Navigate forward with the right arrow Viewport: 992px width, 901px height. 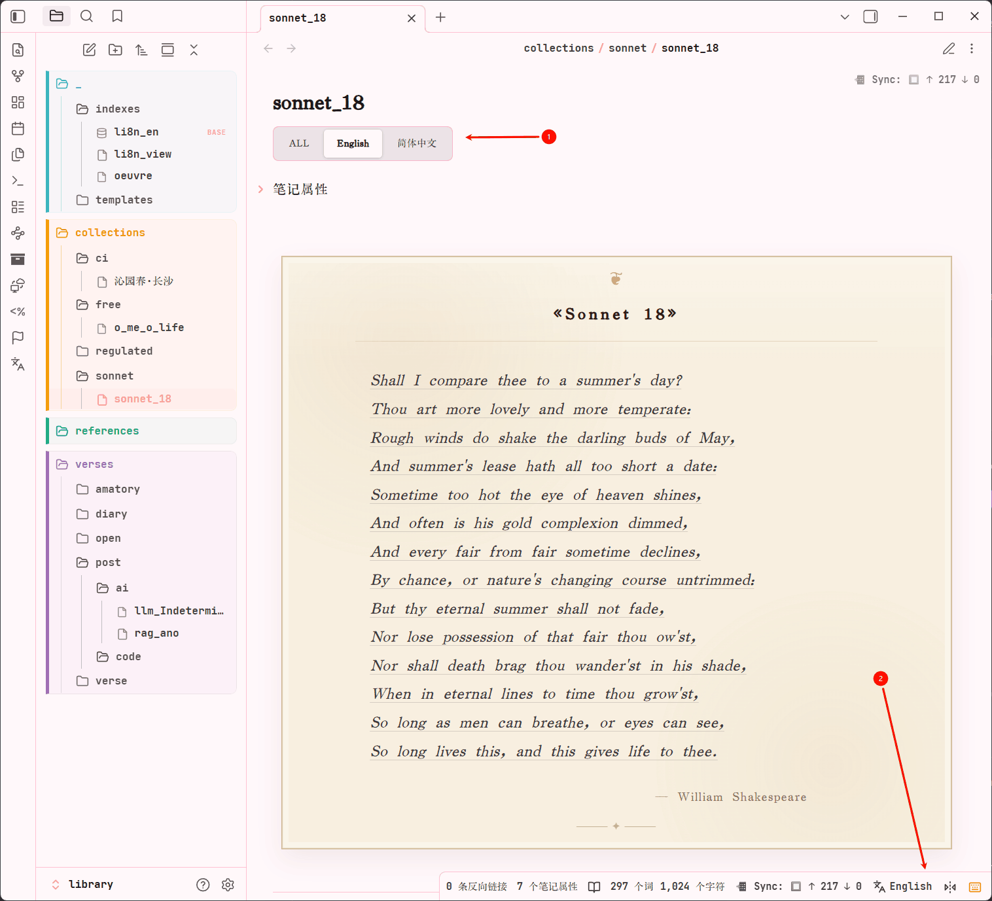(291, 48)
